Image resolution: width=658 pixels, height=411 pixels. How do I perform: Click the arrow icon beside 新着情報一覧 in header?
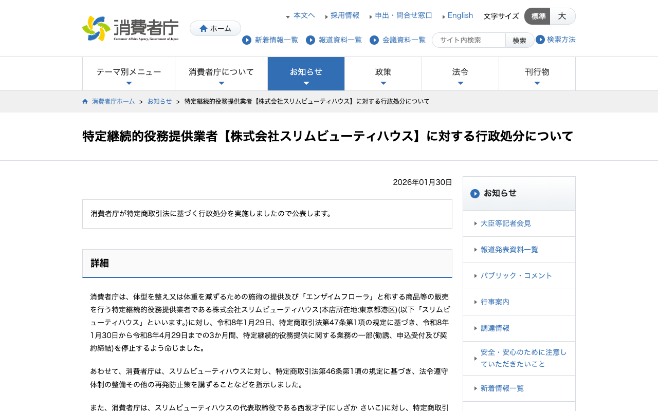click(247, 40)
